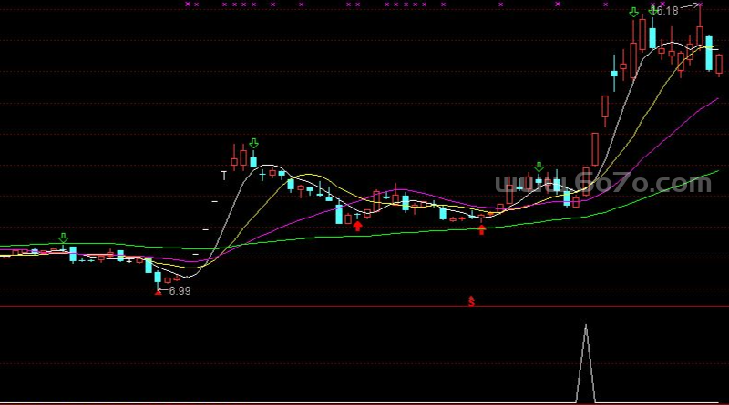Image resolution: width=729 pixels, height=405 pixels.
Task: Click the white T marker on the chart
Action: pyautogui.click(x=223, y=175)
